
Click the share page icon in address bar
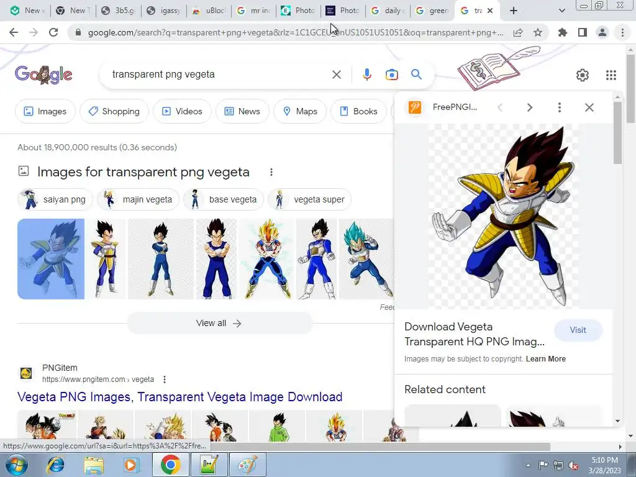click(518, 32)
